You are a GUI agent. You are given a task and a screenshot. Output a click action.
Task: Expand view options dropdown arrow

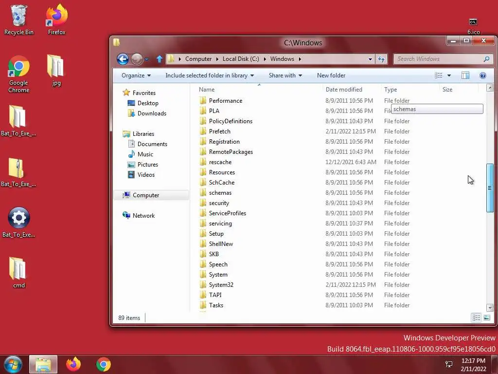tap(449, 75)
